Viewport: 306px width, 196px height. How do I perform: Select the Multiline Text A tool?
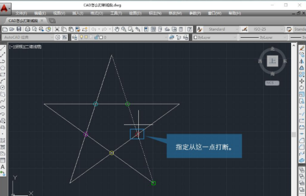point(3,167)
